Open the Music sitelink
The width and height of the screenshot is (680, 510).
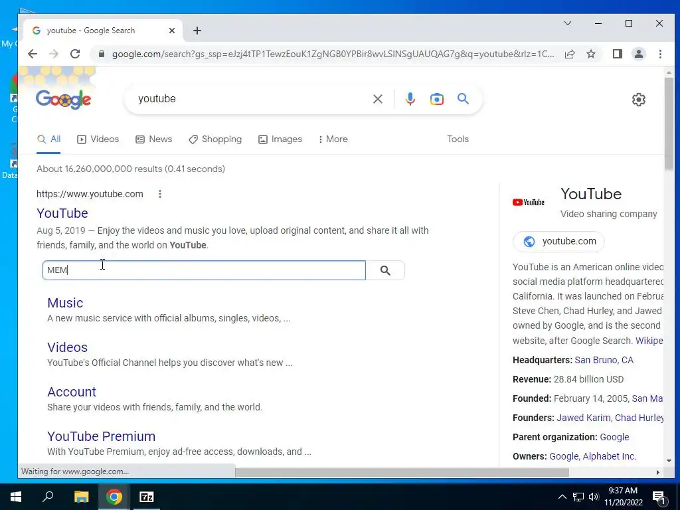pos(65,303)
